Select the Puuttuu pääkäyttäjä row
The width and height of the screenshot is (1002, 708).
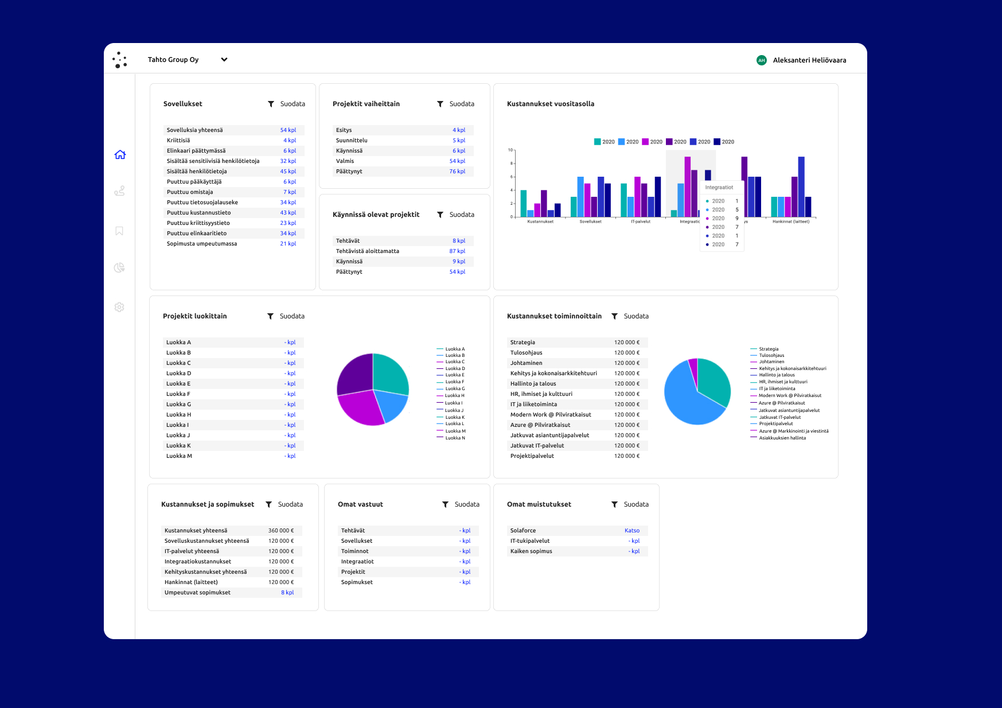(234, 182)
